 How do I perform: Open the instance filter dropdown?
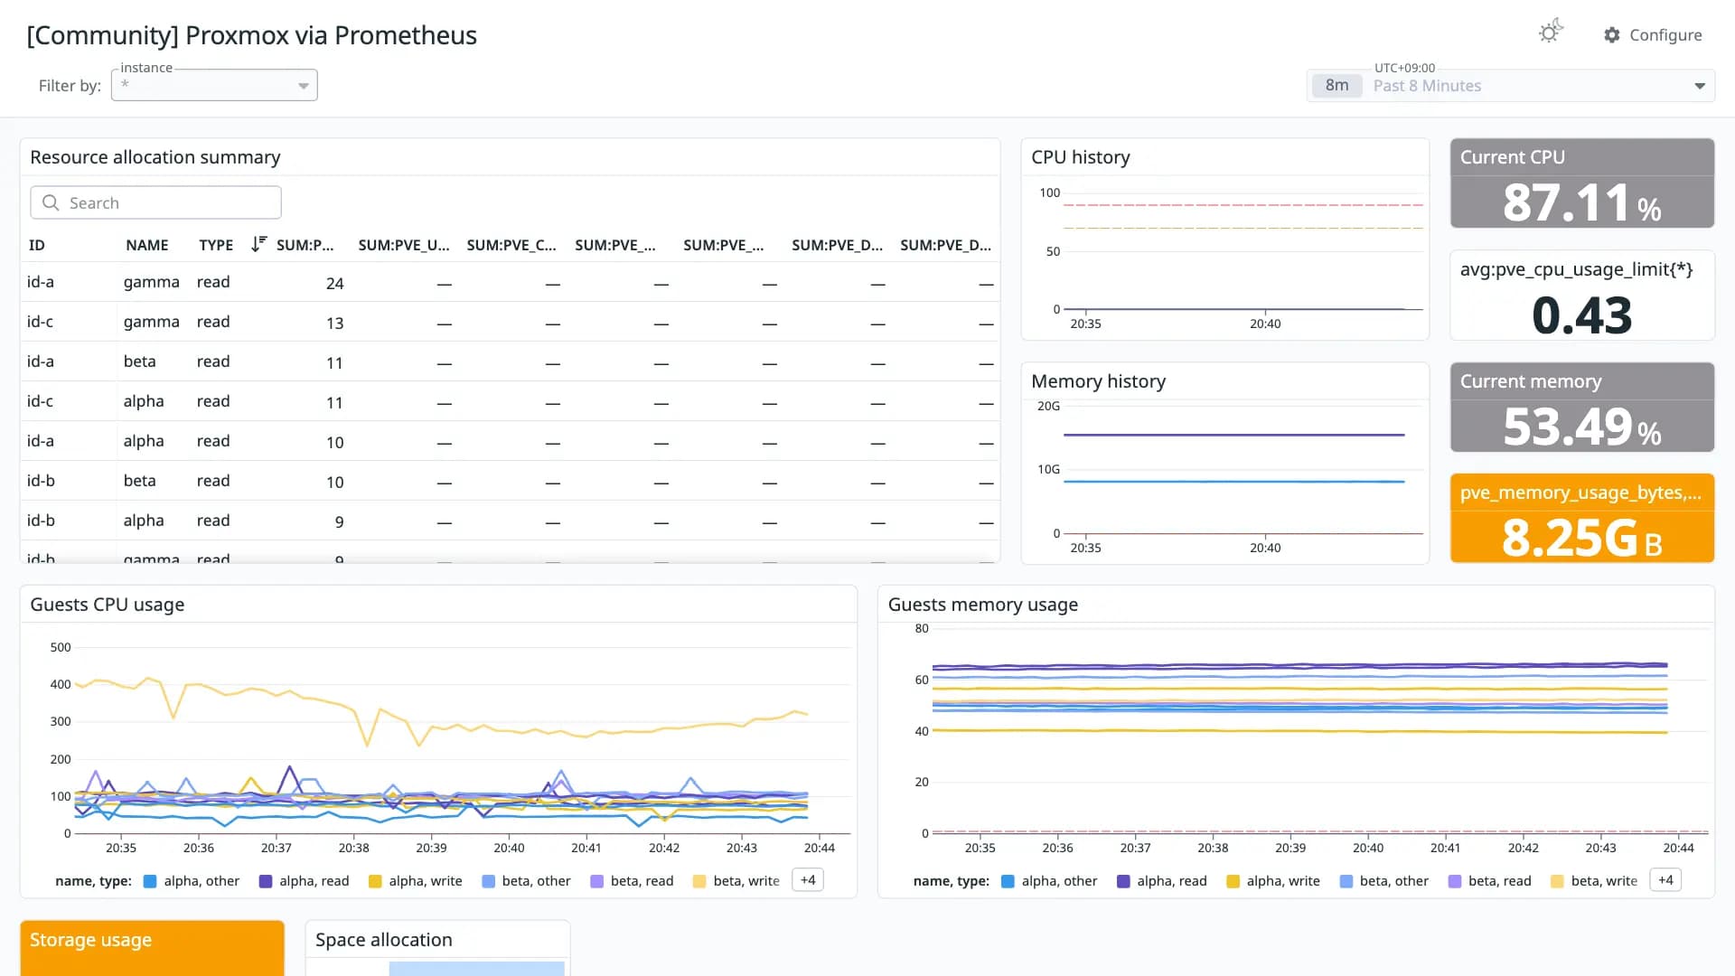click(x=214, y=85)
